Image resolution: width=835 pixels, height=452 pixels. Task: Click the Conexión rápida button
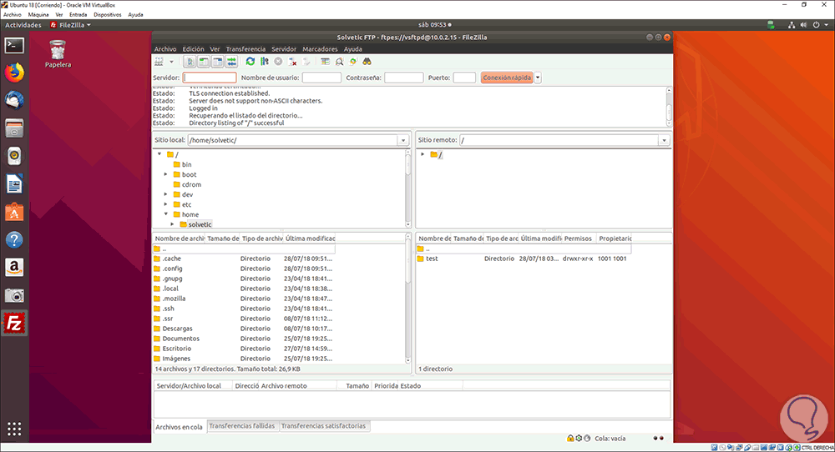(507, 78)
